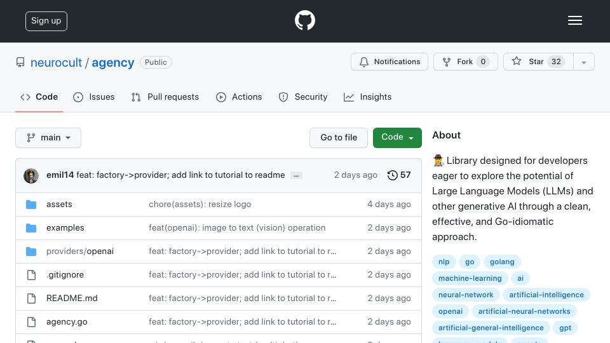
Task: Click the README.md file icon
Action: pyautogui.click(x=31, y=299)
